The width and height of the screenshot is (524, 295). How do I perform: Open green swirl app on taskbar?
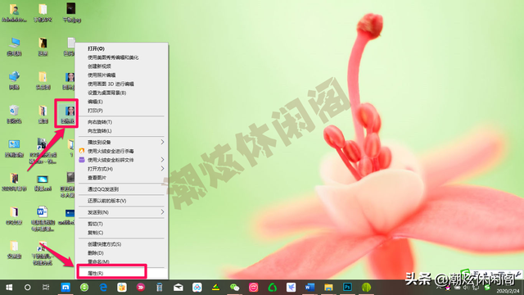pyautogui.click(x=273, y=288)
